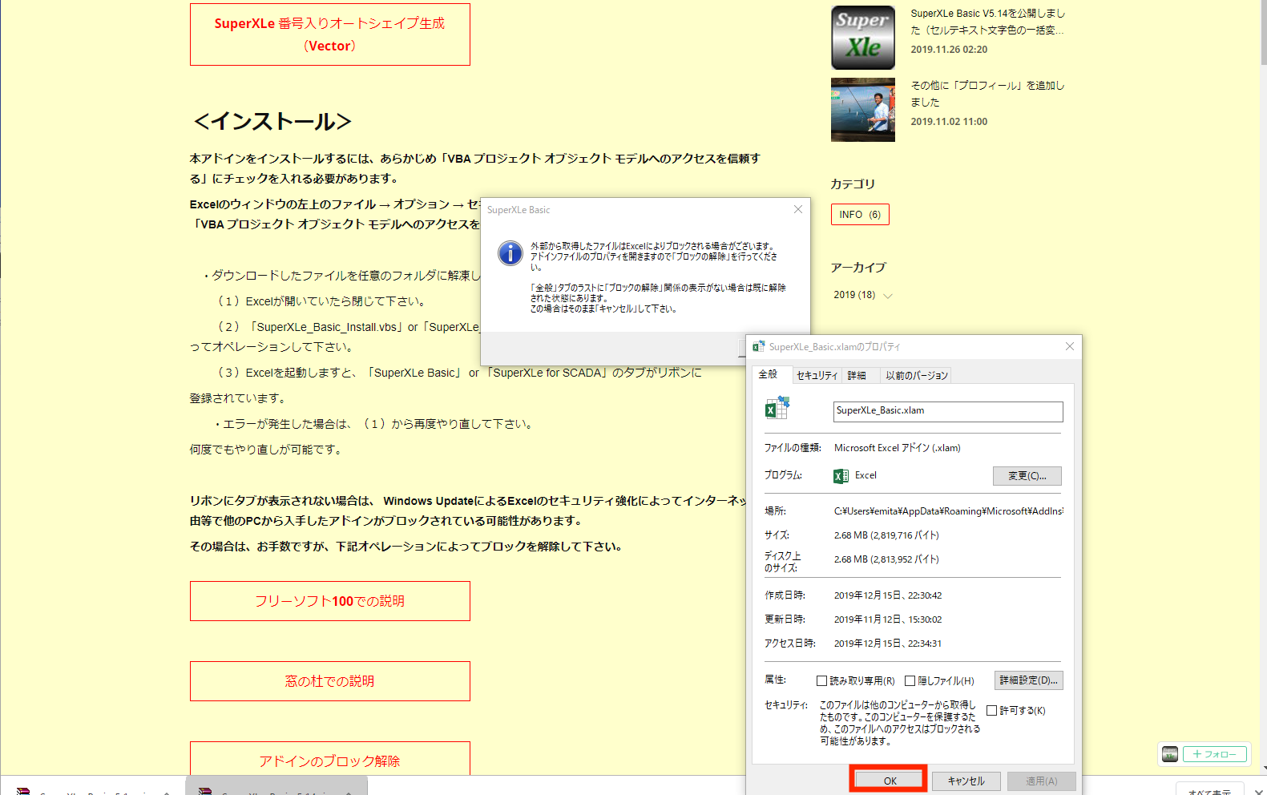
Task: Expand the 2019 (18) archive chevron
Action: point(888,296)
